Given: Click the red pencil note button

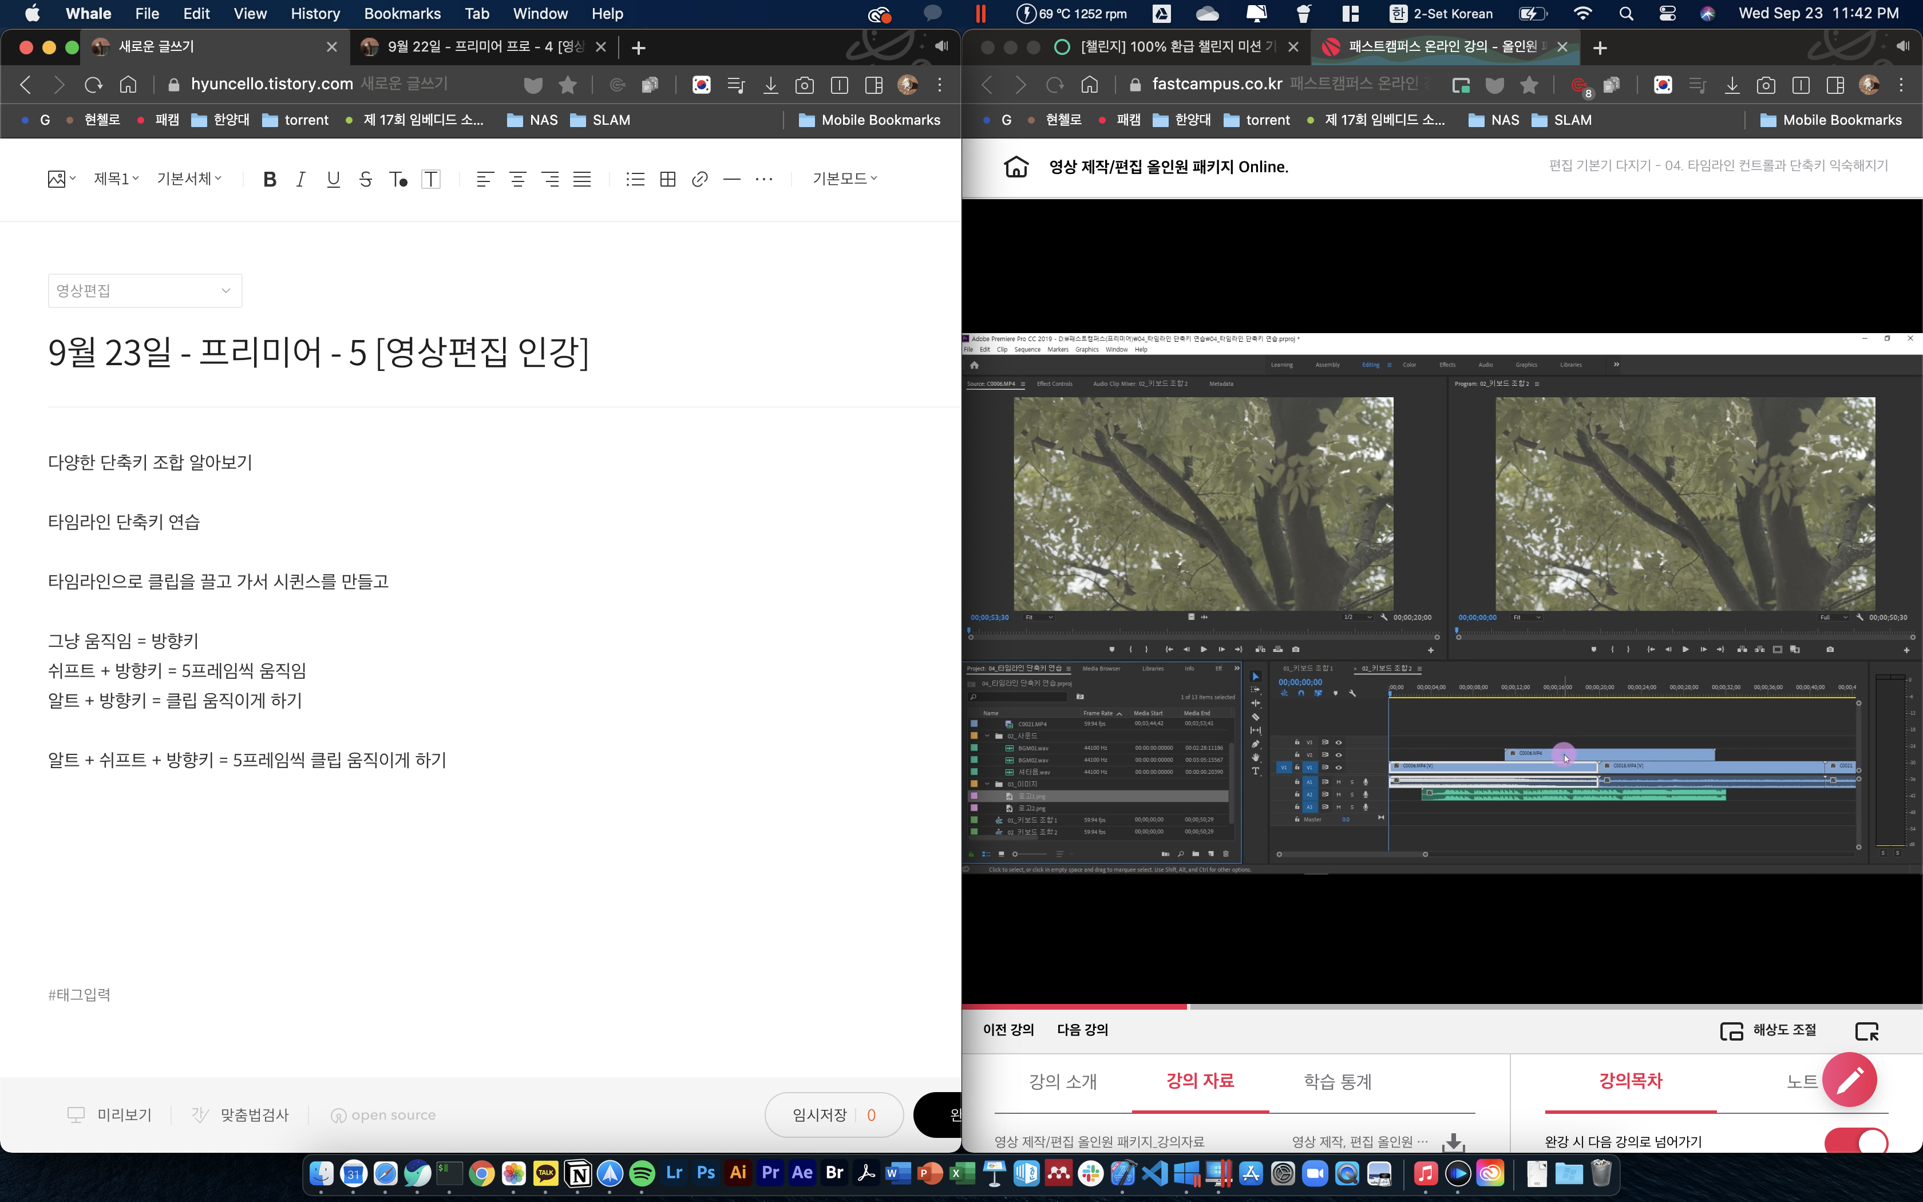Looking at the screenshot, I should coord(1849,1079).
